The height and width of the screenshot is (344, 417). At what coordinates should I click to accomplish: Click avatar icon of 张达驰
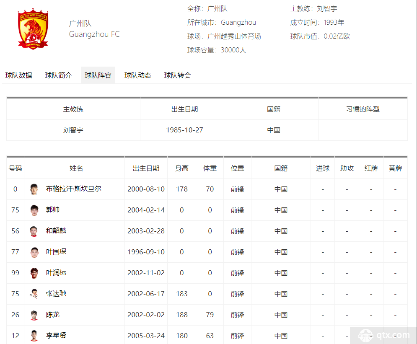coord(34,294)
